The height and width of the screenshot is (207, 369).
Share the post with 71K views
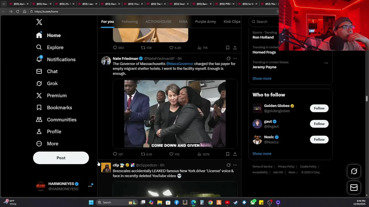pyautogui.click(x=235, y=48)
